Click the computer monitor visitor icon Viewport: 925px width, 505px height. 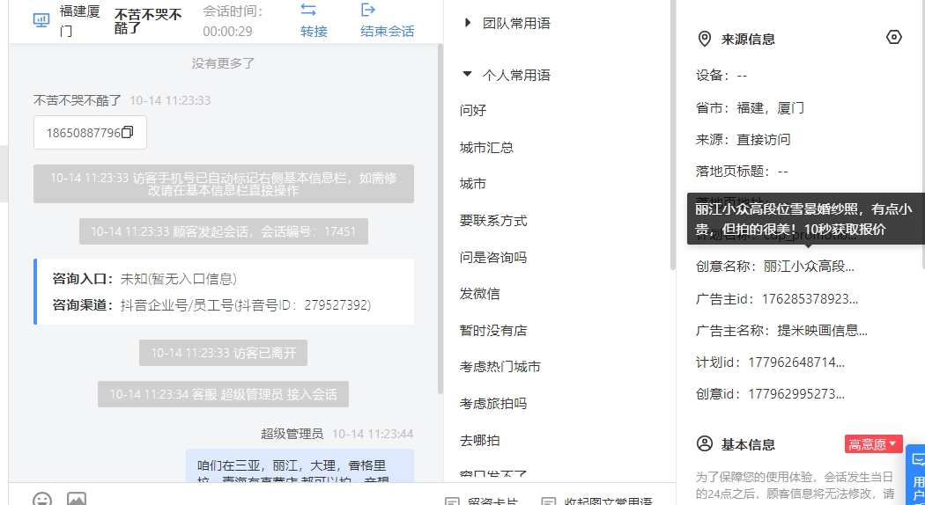41,20
